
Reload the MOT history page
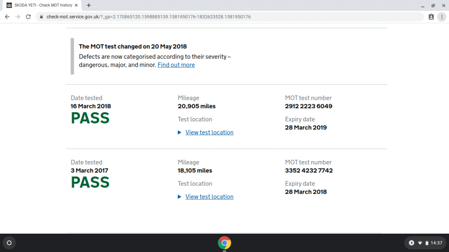pos(28,17)
